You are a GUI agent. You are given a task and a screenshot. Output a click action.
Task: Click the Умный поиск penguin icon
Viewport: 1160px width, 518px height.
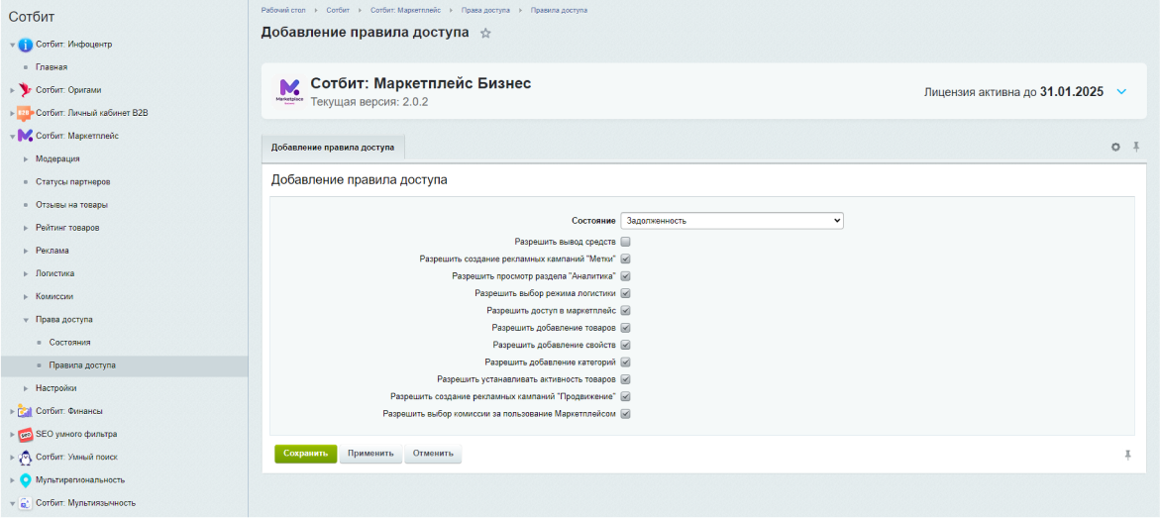pyautogui.click(x=25, y=457)
